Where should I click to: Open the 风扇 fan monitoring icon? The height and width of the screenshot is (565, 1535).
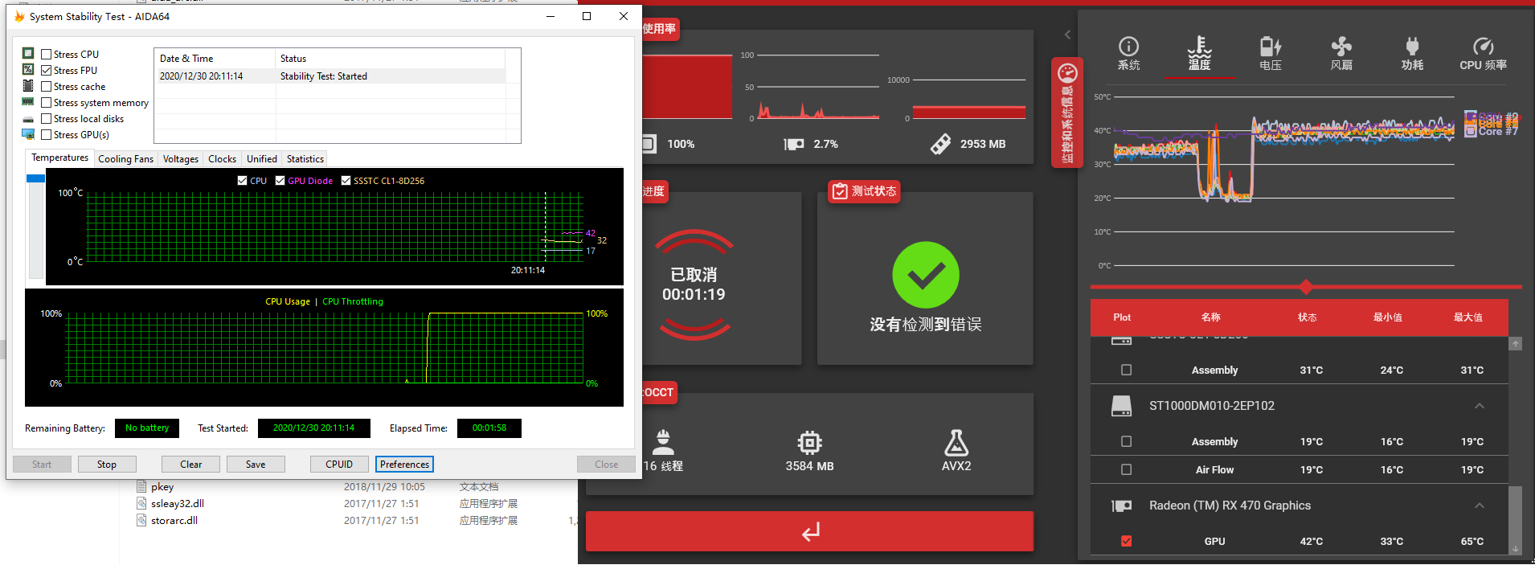pyautogui.click(x=1341, y=47)
